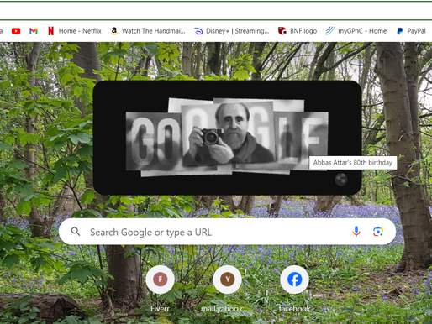Open the YouTube bookmark icon
This screenshot has width=432, height=324.
click(16, 31)
